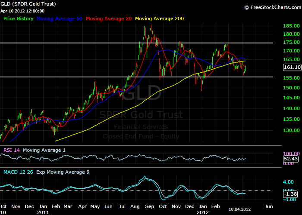
Task: Select the Moving Average 50 legend label
Action: [60, 18]
